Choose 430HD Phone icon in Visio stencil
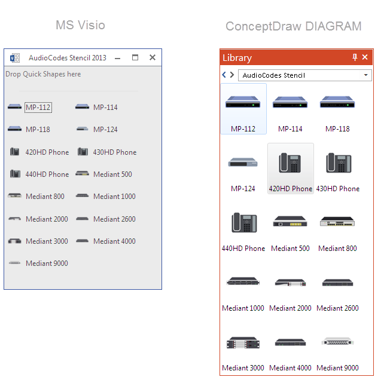The image size is (387, 380). coord(83,152)
